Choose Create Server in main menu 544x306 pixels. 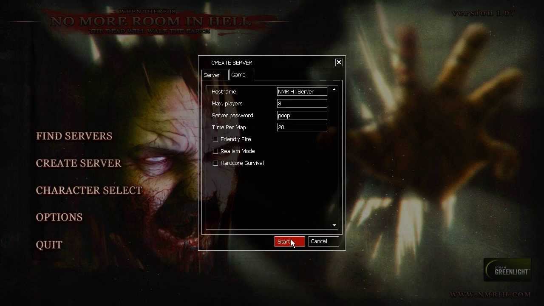click(x=79, y=163)
